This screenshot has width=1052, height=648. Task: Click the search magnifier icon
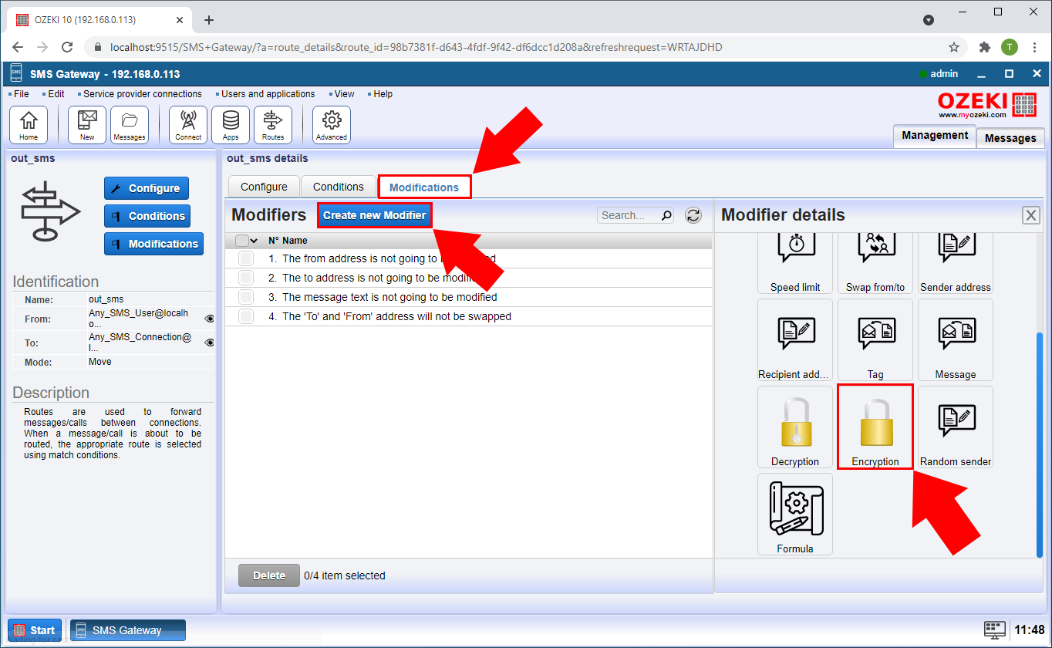(667, 215)
